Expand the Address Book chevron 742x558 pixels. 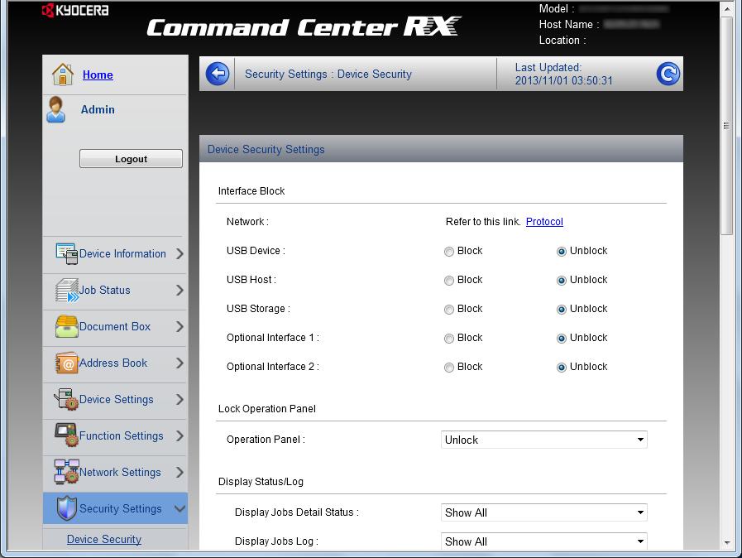tap(180, 363)
